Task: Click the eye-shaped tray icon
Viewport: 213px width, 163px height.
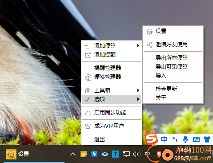Action: tap(105, 154)
